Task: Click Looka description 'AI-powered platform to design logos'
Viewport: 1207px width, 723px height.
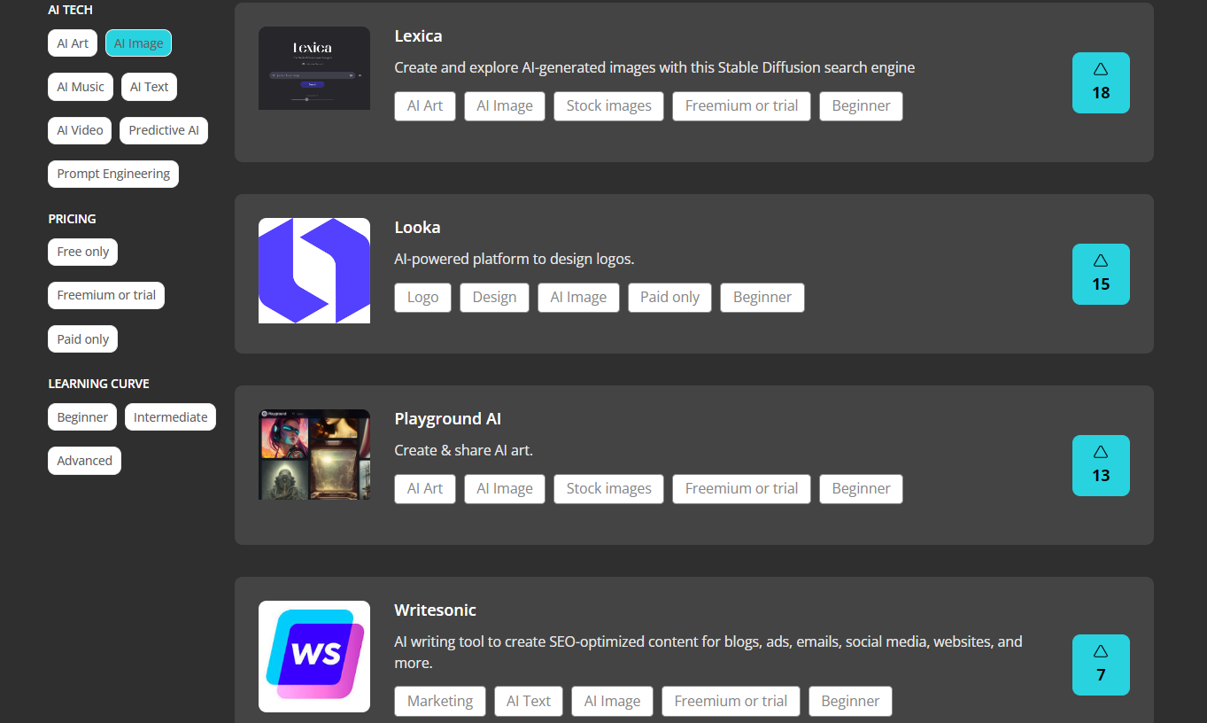Action: point(515,260)
